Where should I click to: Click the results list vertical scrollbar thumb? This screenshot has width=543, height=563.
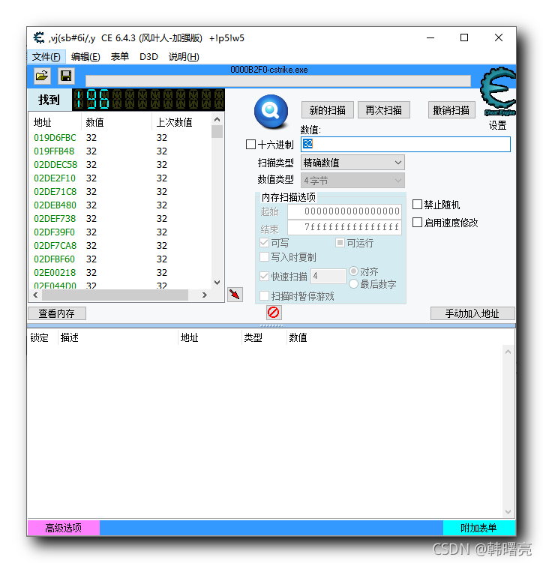click(217, 131)
